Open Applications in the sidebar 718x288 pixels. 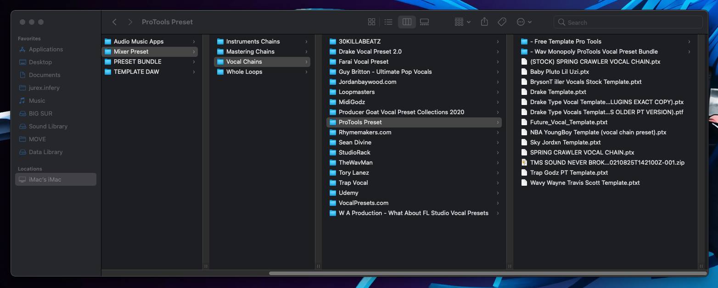pyautogui.click(x=56, y=49)
